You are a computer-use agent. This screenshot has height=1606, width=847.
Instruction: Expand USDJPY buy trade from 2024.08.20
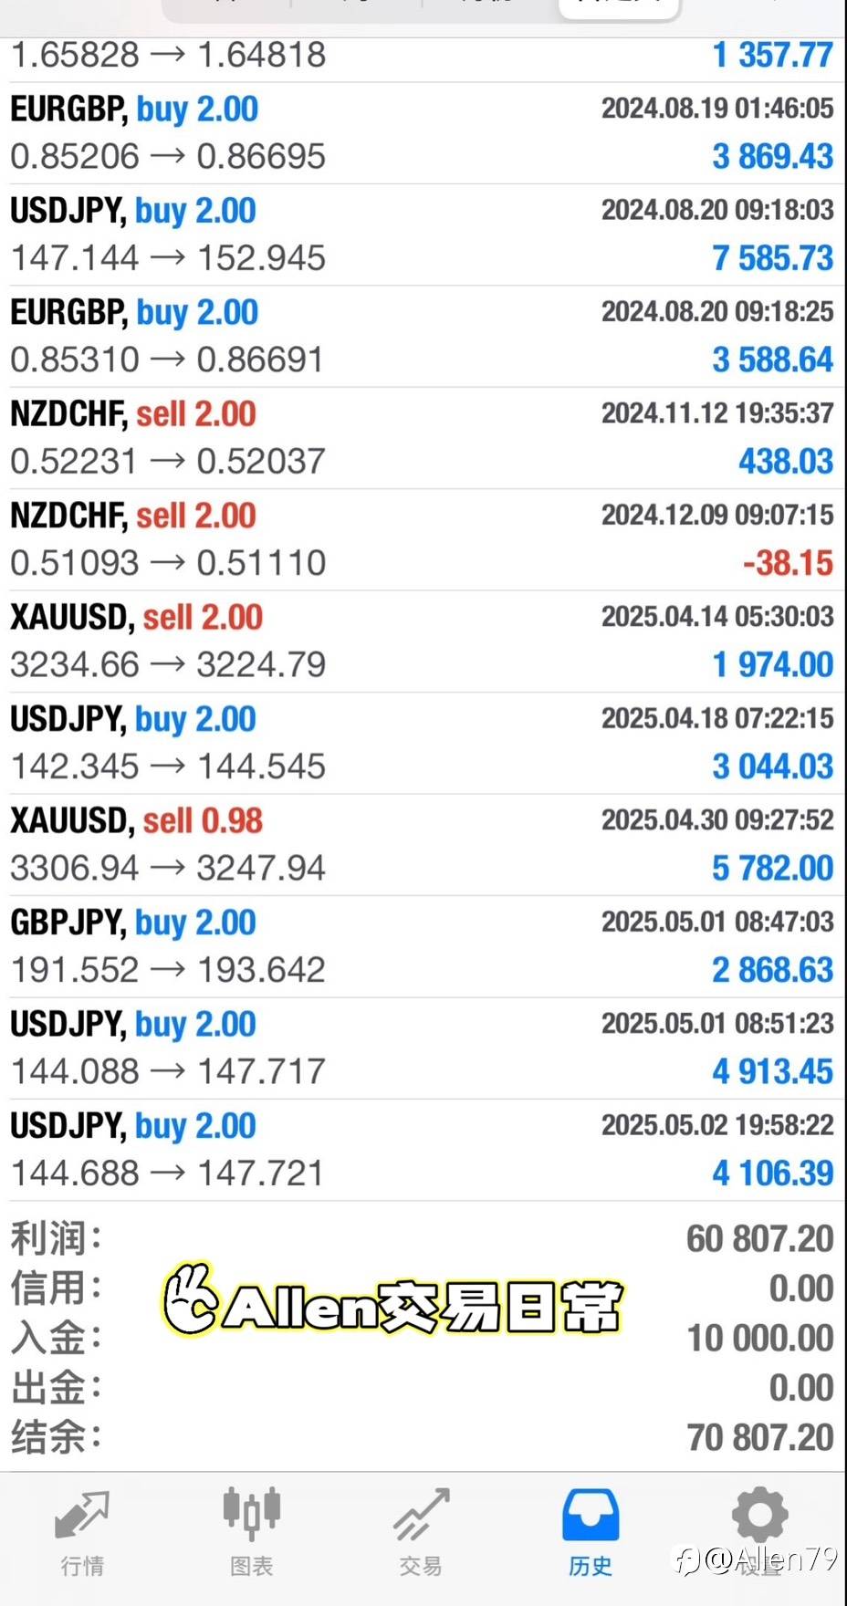pyautogui.click(x=422, y=235)
